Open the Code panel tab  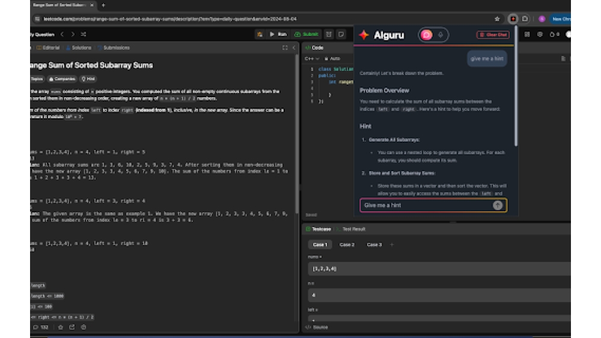(314, 48)
